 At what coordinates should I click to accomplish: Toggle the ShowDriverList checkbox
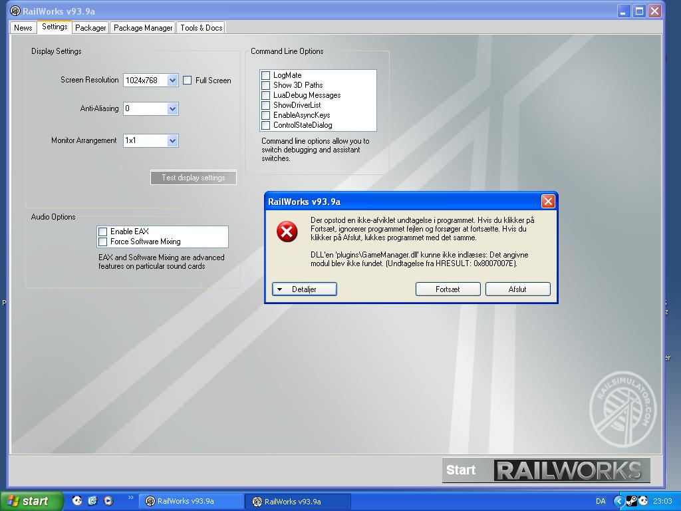tap(266, 105)
